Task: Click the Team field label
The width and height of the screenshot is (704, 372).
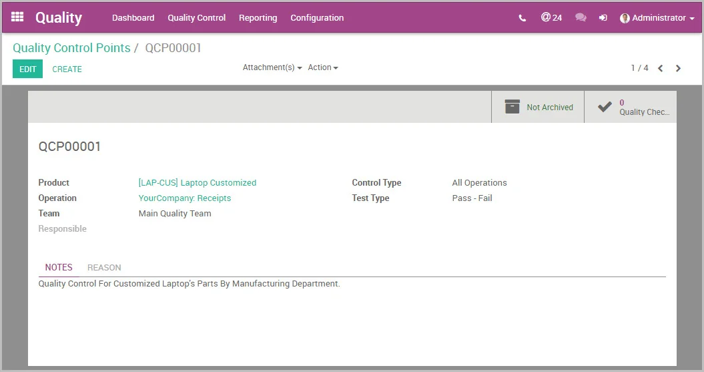Action: [49, 214]
